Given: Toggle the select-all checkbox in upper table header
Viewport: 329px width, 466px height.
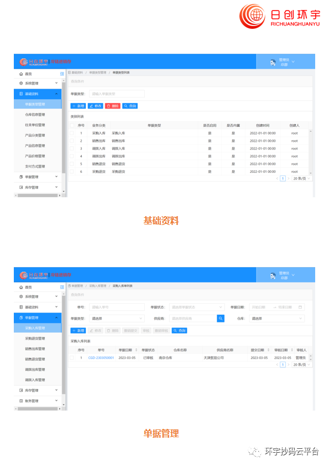Looking at the screenshot, I should click(72, 125).
